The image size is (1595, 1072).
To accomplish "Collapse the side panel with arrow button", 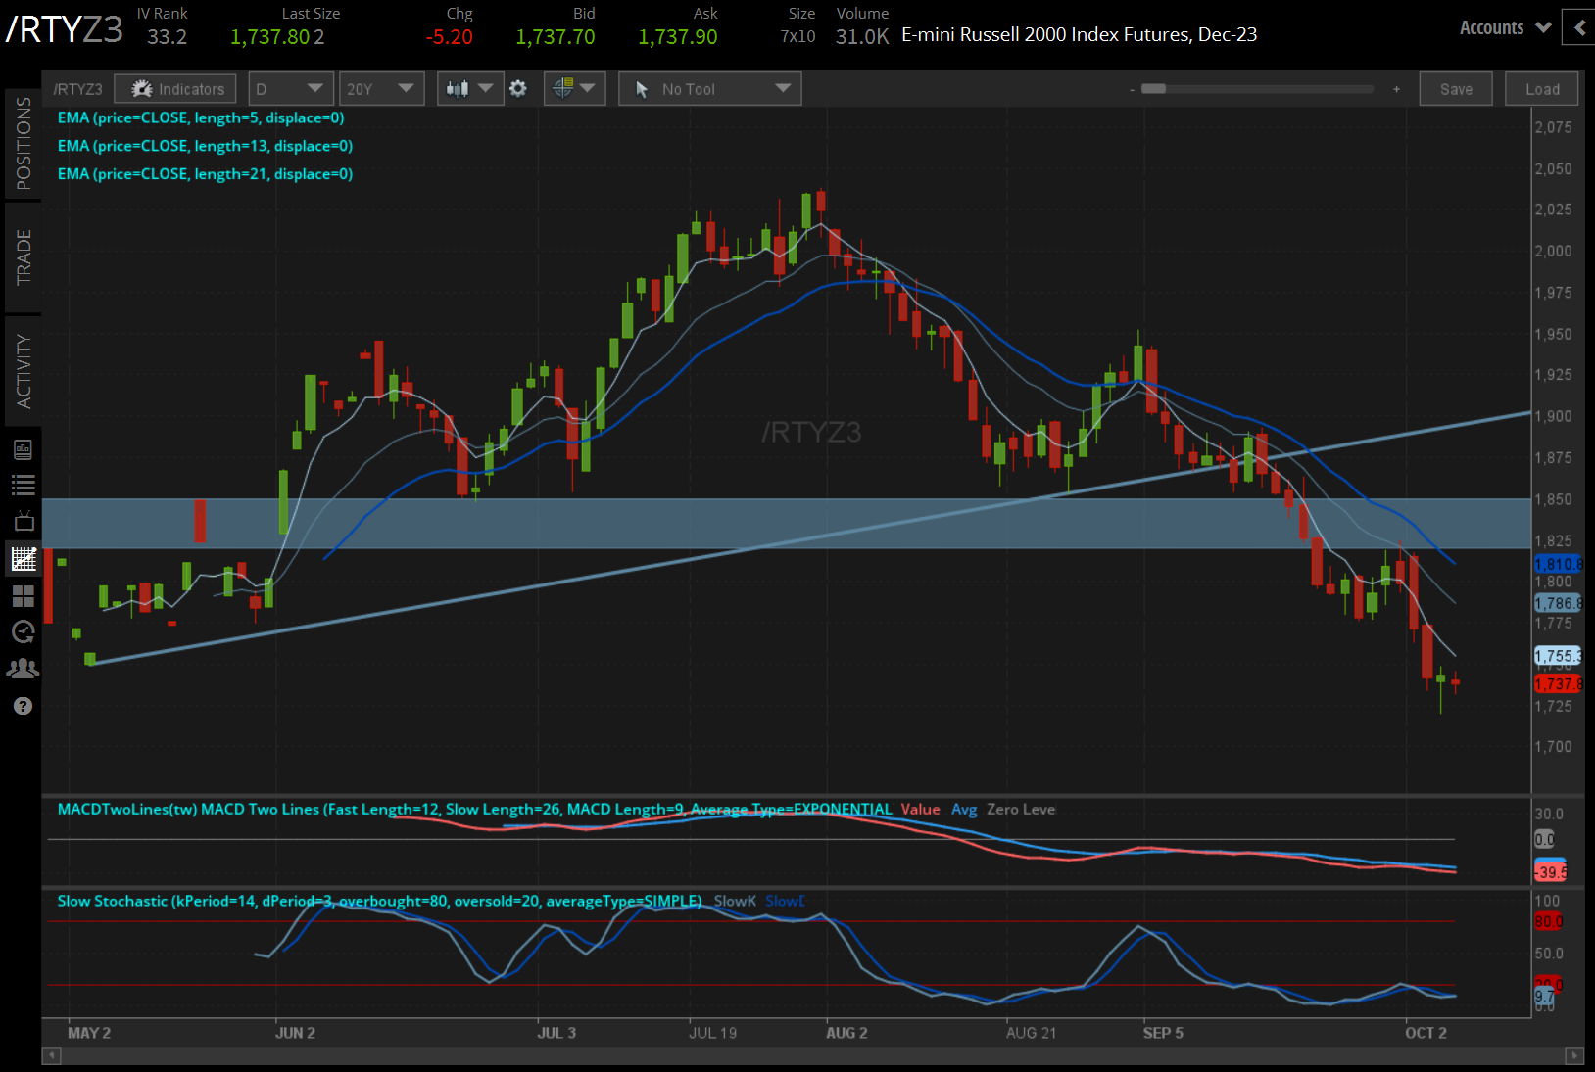I will point(1579,27).
